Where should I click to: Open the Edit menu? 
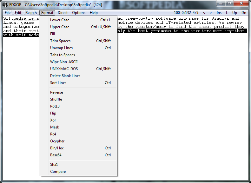18,13
